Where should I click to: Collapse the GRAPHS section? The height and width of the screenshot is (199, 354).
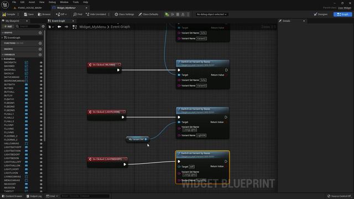click(3, 33)
